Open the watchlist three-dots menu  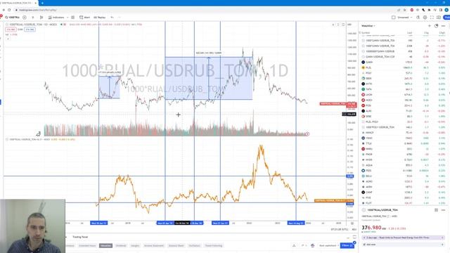pyautogui.click(x=443, y=26)
